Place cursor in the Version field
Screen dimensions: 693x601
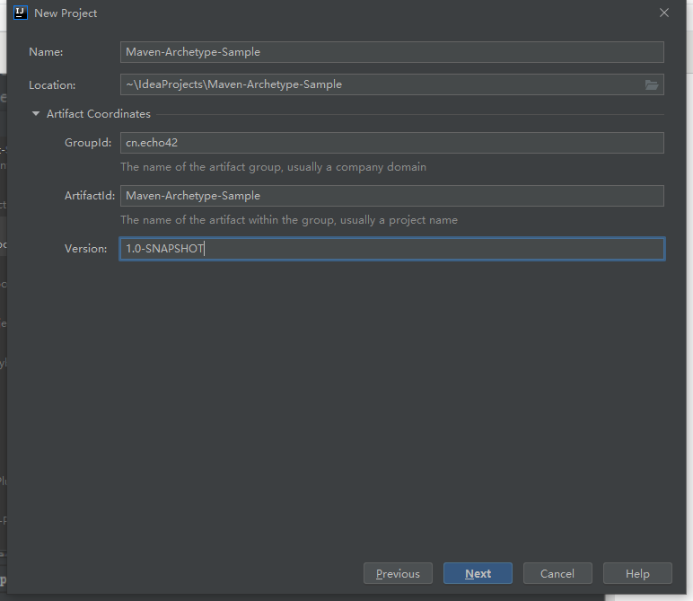pos(392,249)
